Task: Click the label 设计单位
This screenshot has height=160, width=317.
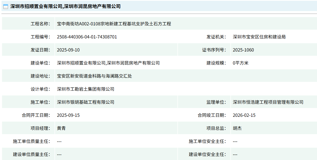Action: click(x=40, y=89)
